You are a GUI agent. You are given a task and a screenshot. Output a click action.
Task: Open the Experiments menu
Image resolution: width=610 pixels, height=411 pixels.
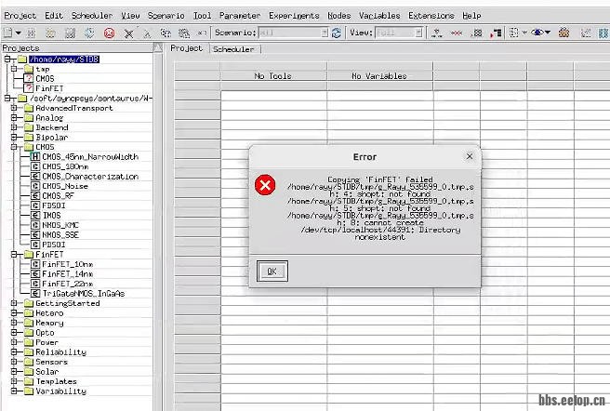(x=294, y=16)
